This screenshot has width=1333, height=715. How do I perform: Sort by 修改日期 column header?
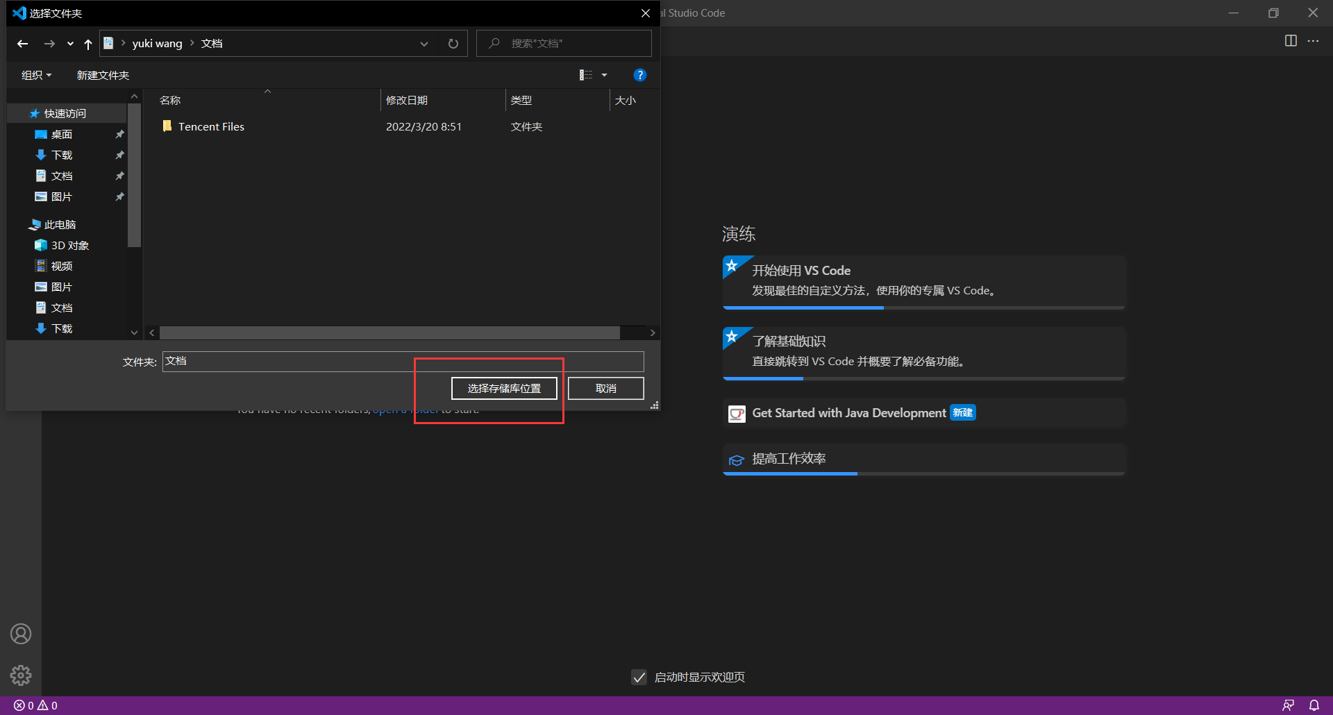click(443, 100)
